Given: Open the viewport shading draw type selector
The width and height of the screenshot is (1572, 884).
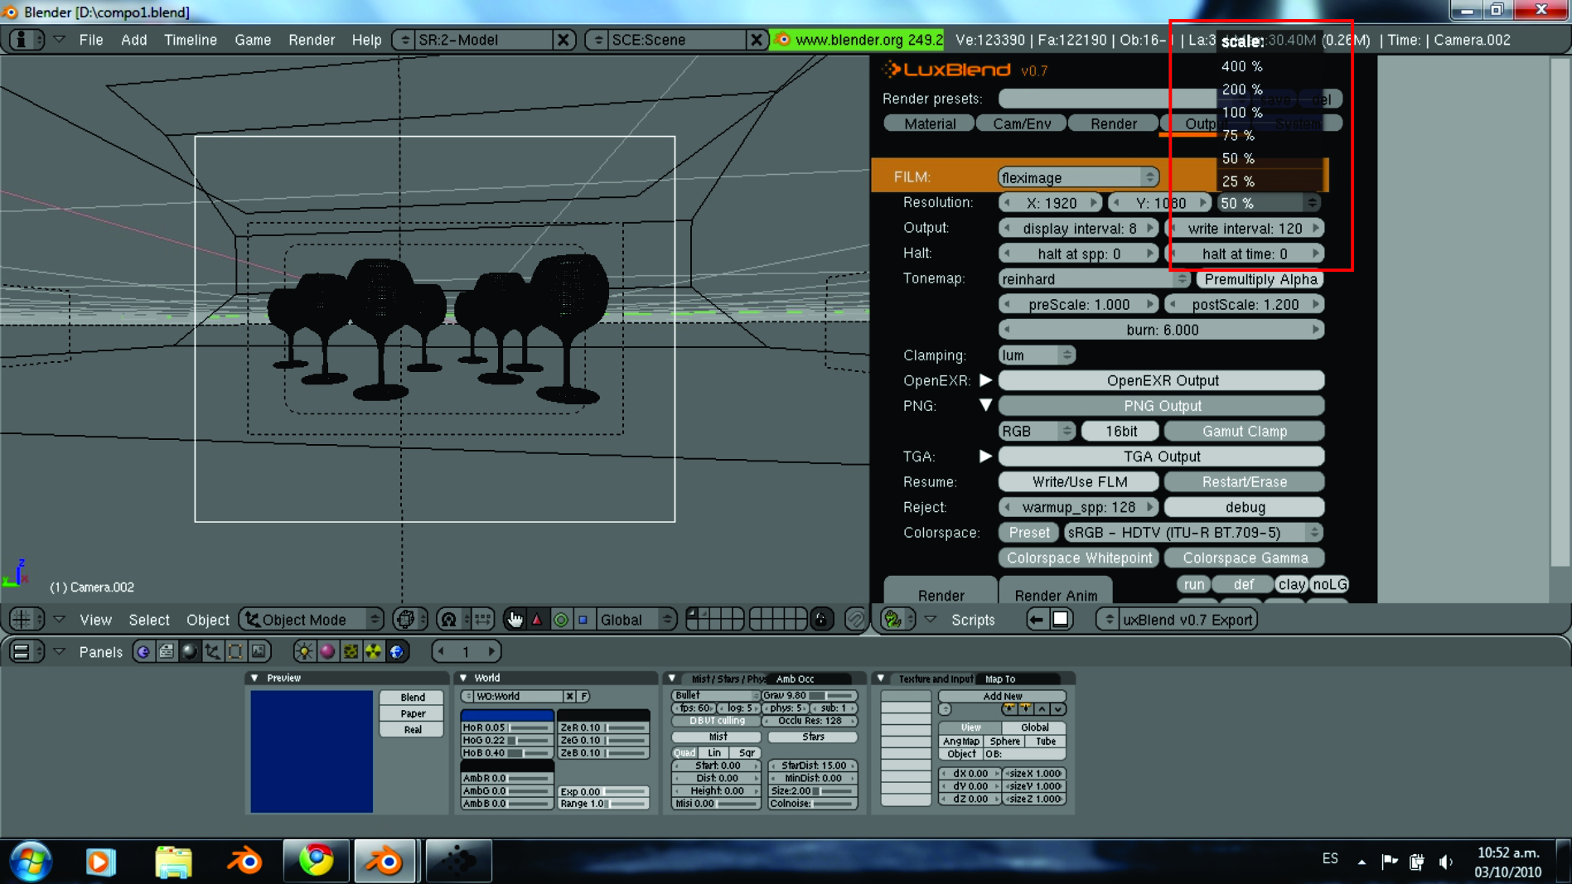Looking at the screenshot, I should 409,620.
